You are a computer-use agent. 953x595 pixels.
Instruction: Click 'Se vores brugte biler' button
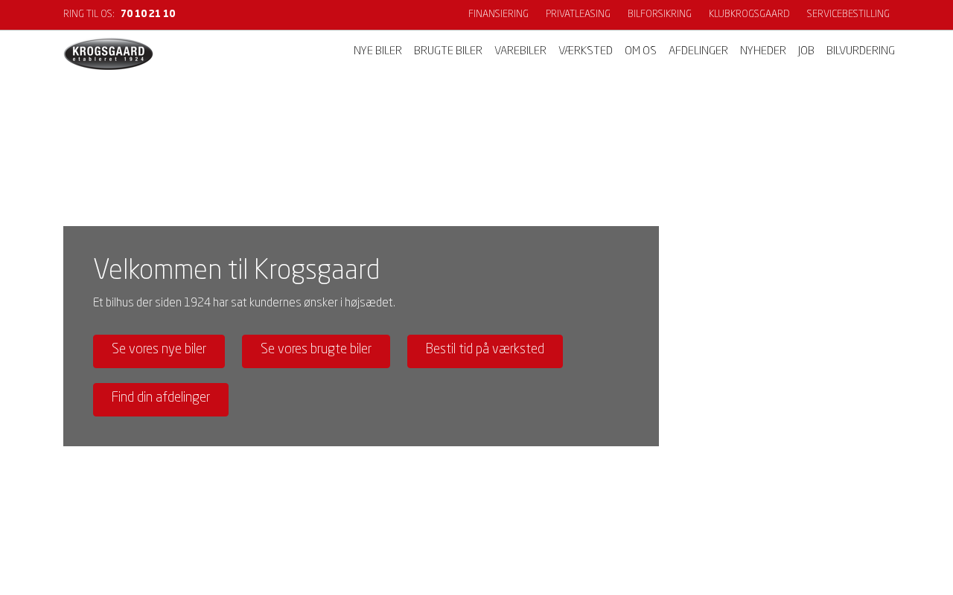click(316, 351)
